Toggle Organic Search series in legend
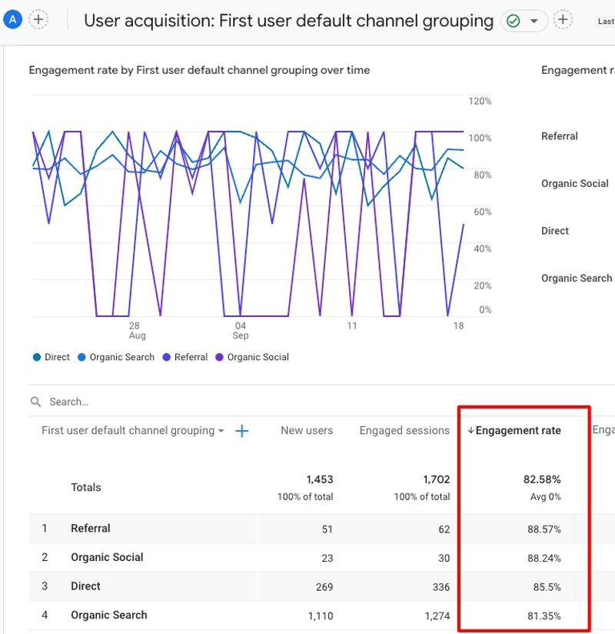The image size is (615, 634). pos(115,357)
